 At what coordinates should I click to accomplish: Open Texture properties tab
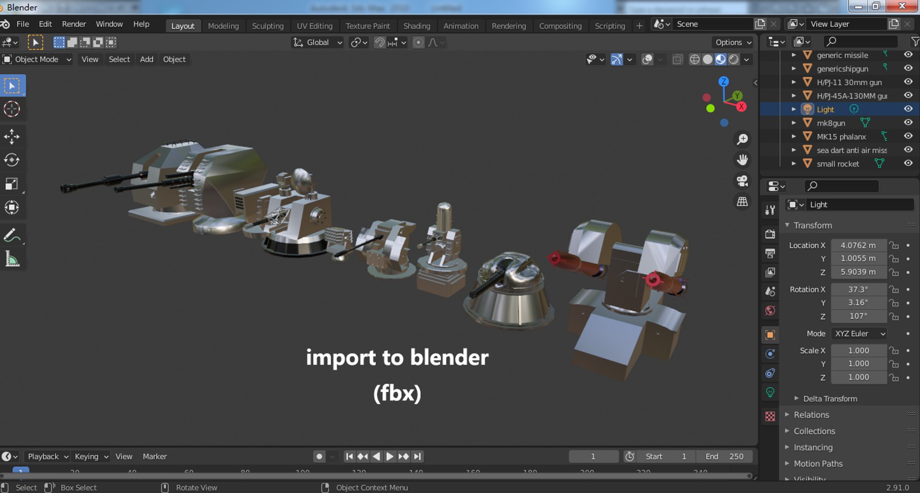pyautogui.click(x=770, y=416)
